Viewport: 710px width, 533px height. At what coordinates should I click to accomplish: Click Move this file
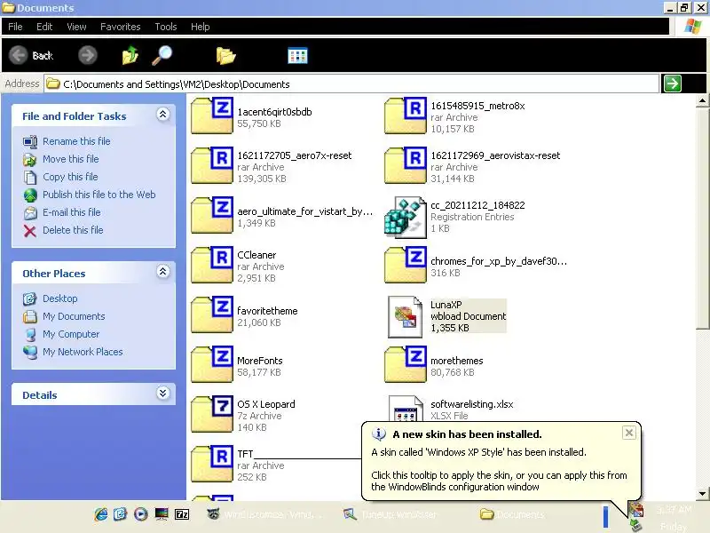71,159
